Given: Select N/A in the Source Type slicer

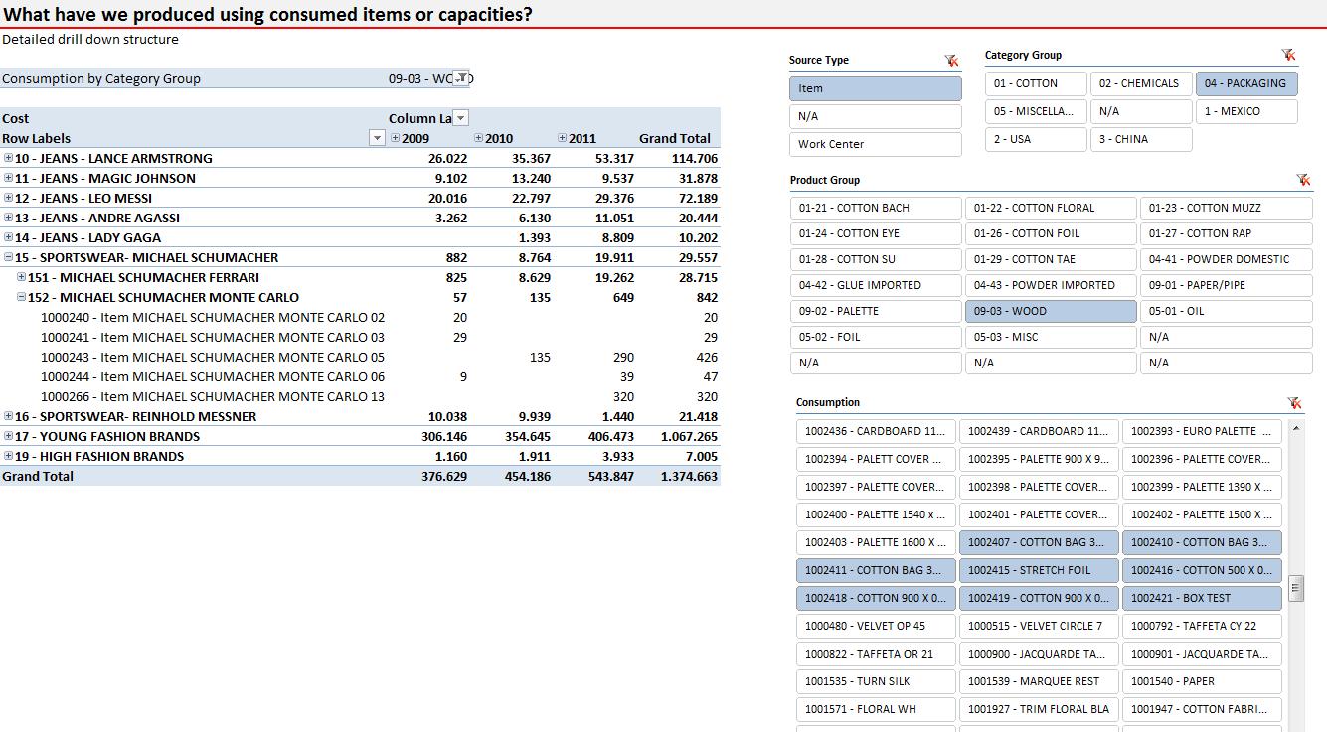Looking at the screenshot, I should (x=876, y=116).
